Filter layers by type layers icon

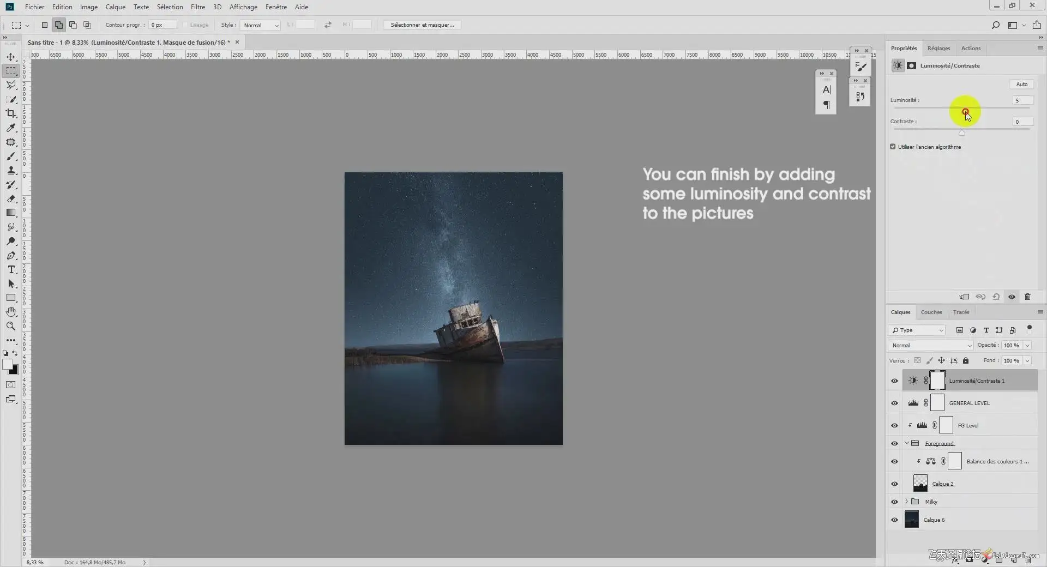[986, 330]
